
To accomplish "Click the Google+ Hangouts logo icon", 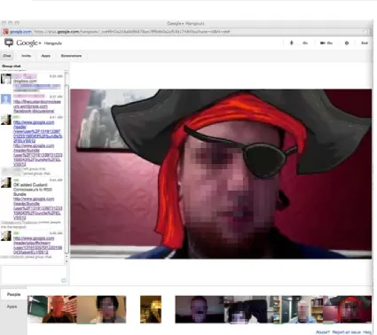I will (9, 43).
